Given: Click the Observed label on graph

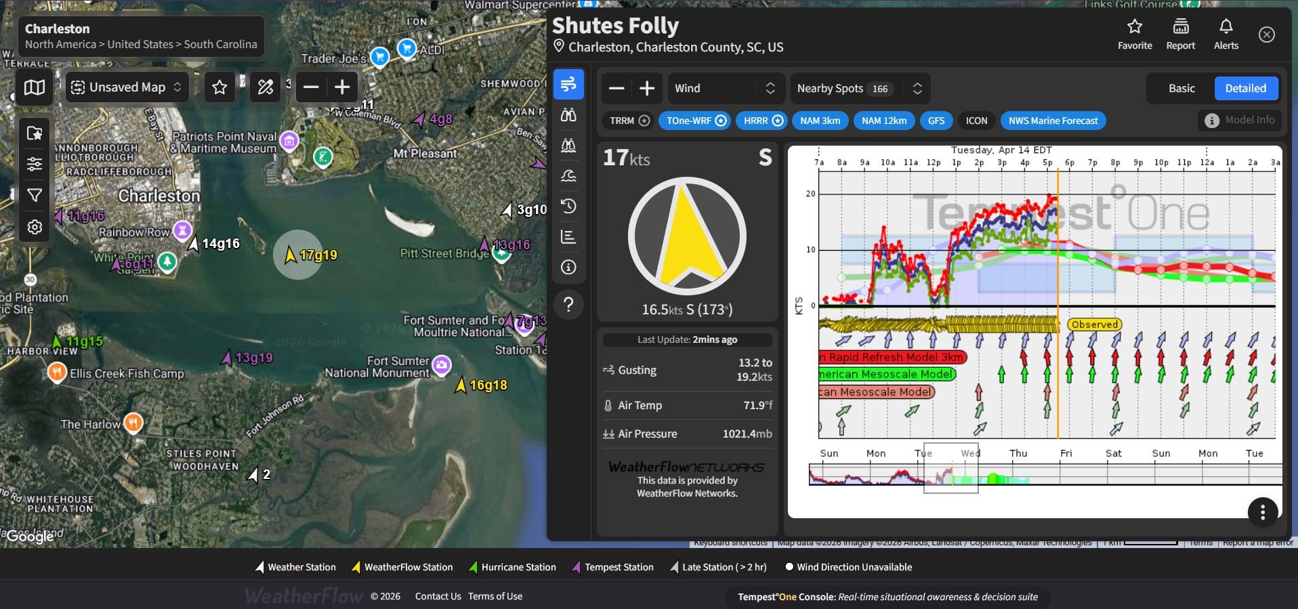Looking at the screenshot, I should tap(1095, 324).
